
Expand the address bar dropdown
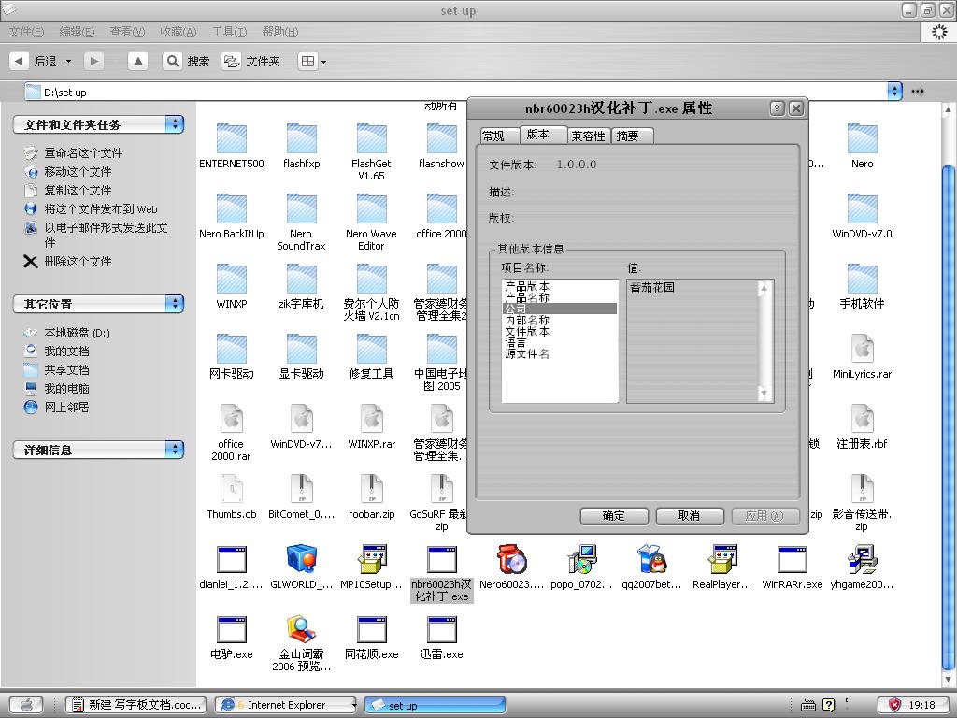pyautogui.click(x=894, y=91)
